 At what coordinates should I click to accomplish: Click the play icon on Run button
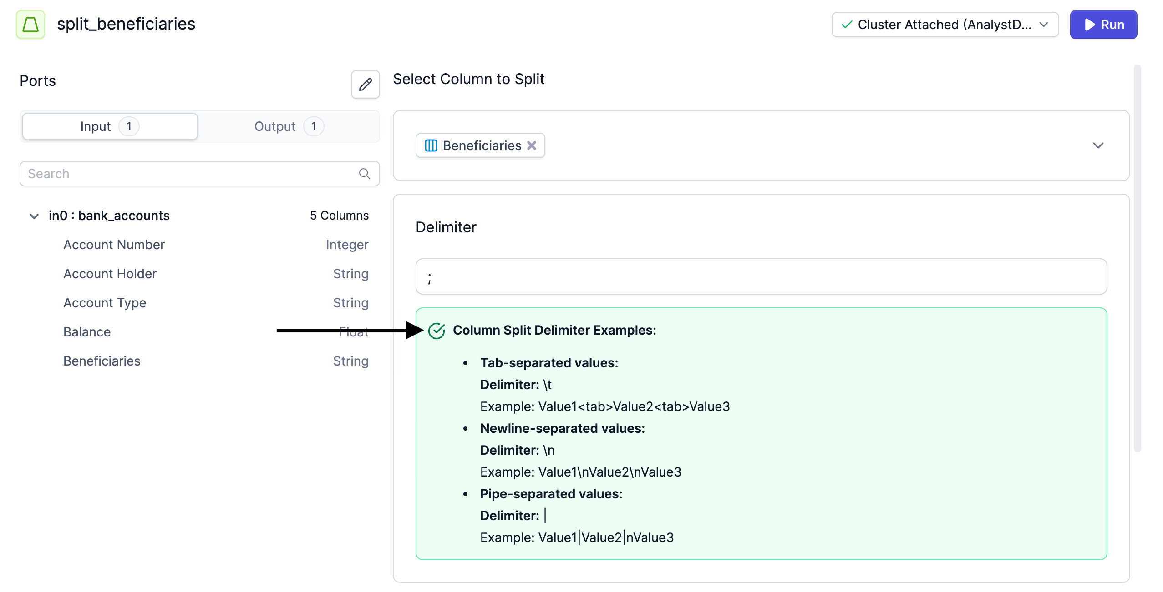point(1090,25)
